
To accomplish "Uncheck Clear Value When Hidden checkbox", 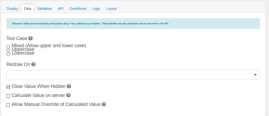I will 8,87.
